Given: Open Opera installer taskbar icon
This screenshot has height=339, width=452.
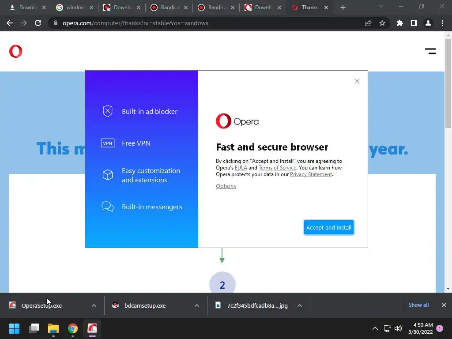Looking at the screenshot, I should pos(92,328).
